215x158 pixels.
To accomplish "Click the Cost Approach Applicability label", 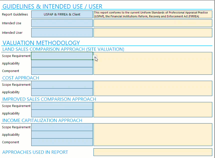I will click(11, 92).
